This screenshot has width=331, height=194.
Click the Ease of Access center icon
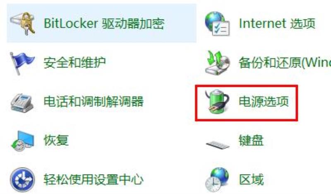coord(22,180)
